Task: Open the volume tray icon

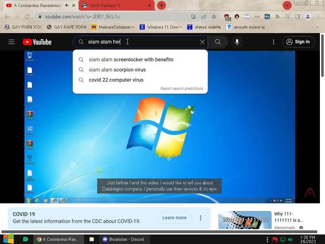Action: (x=290, y=240)
